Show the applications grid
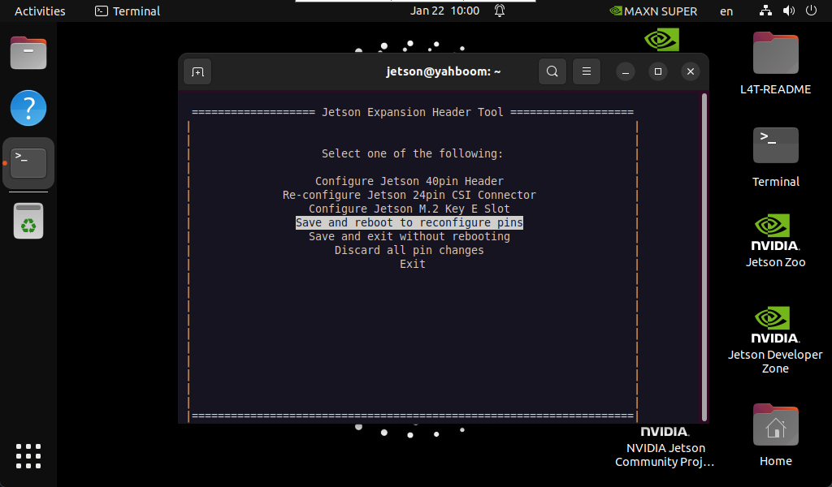Viewport: 832px width, 487px height. click(x=28, y=456)
